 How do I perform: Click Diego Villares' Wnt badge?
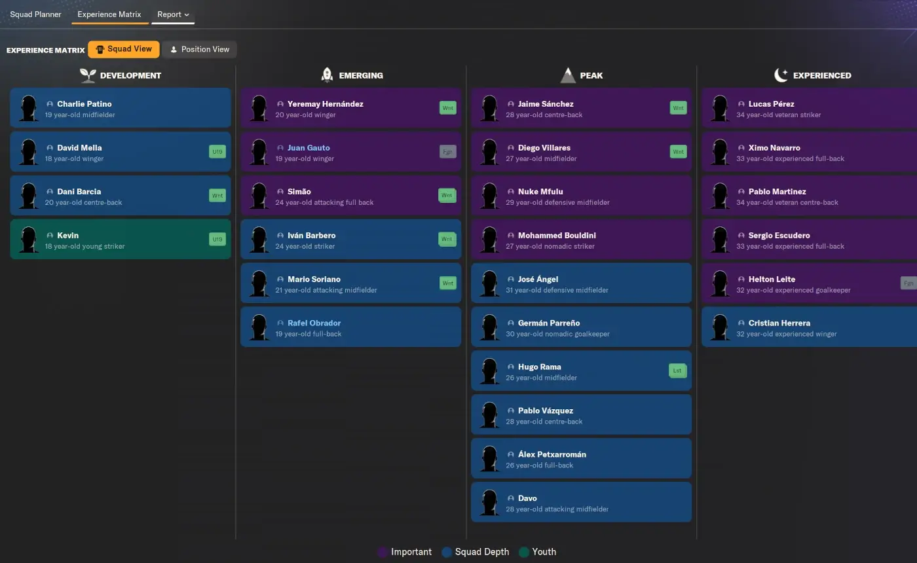point(679,152)
